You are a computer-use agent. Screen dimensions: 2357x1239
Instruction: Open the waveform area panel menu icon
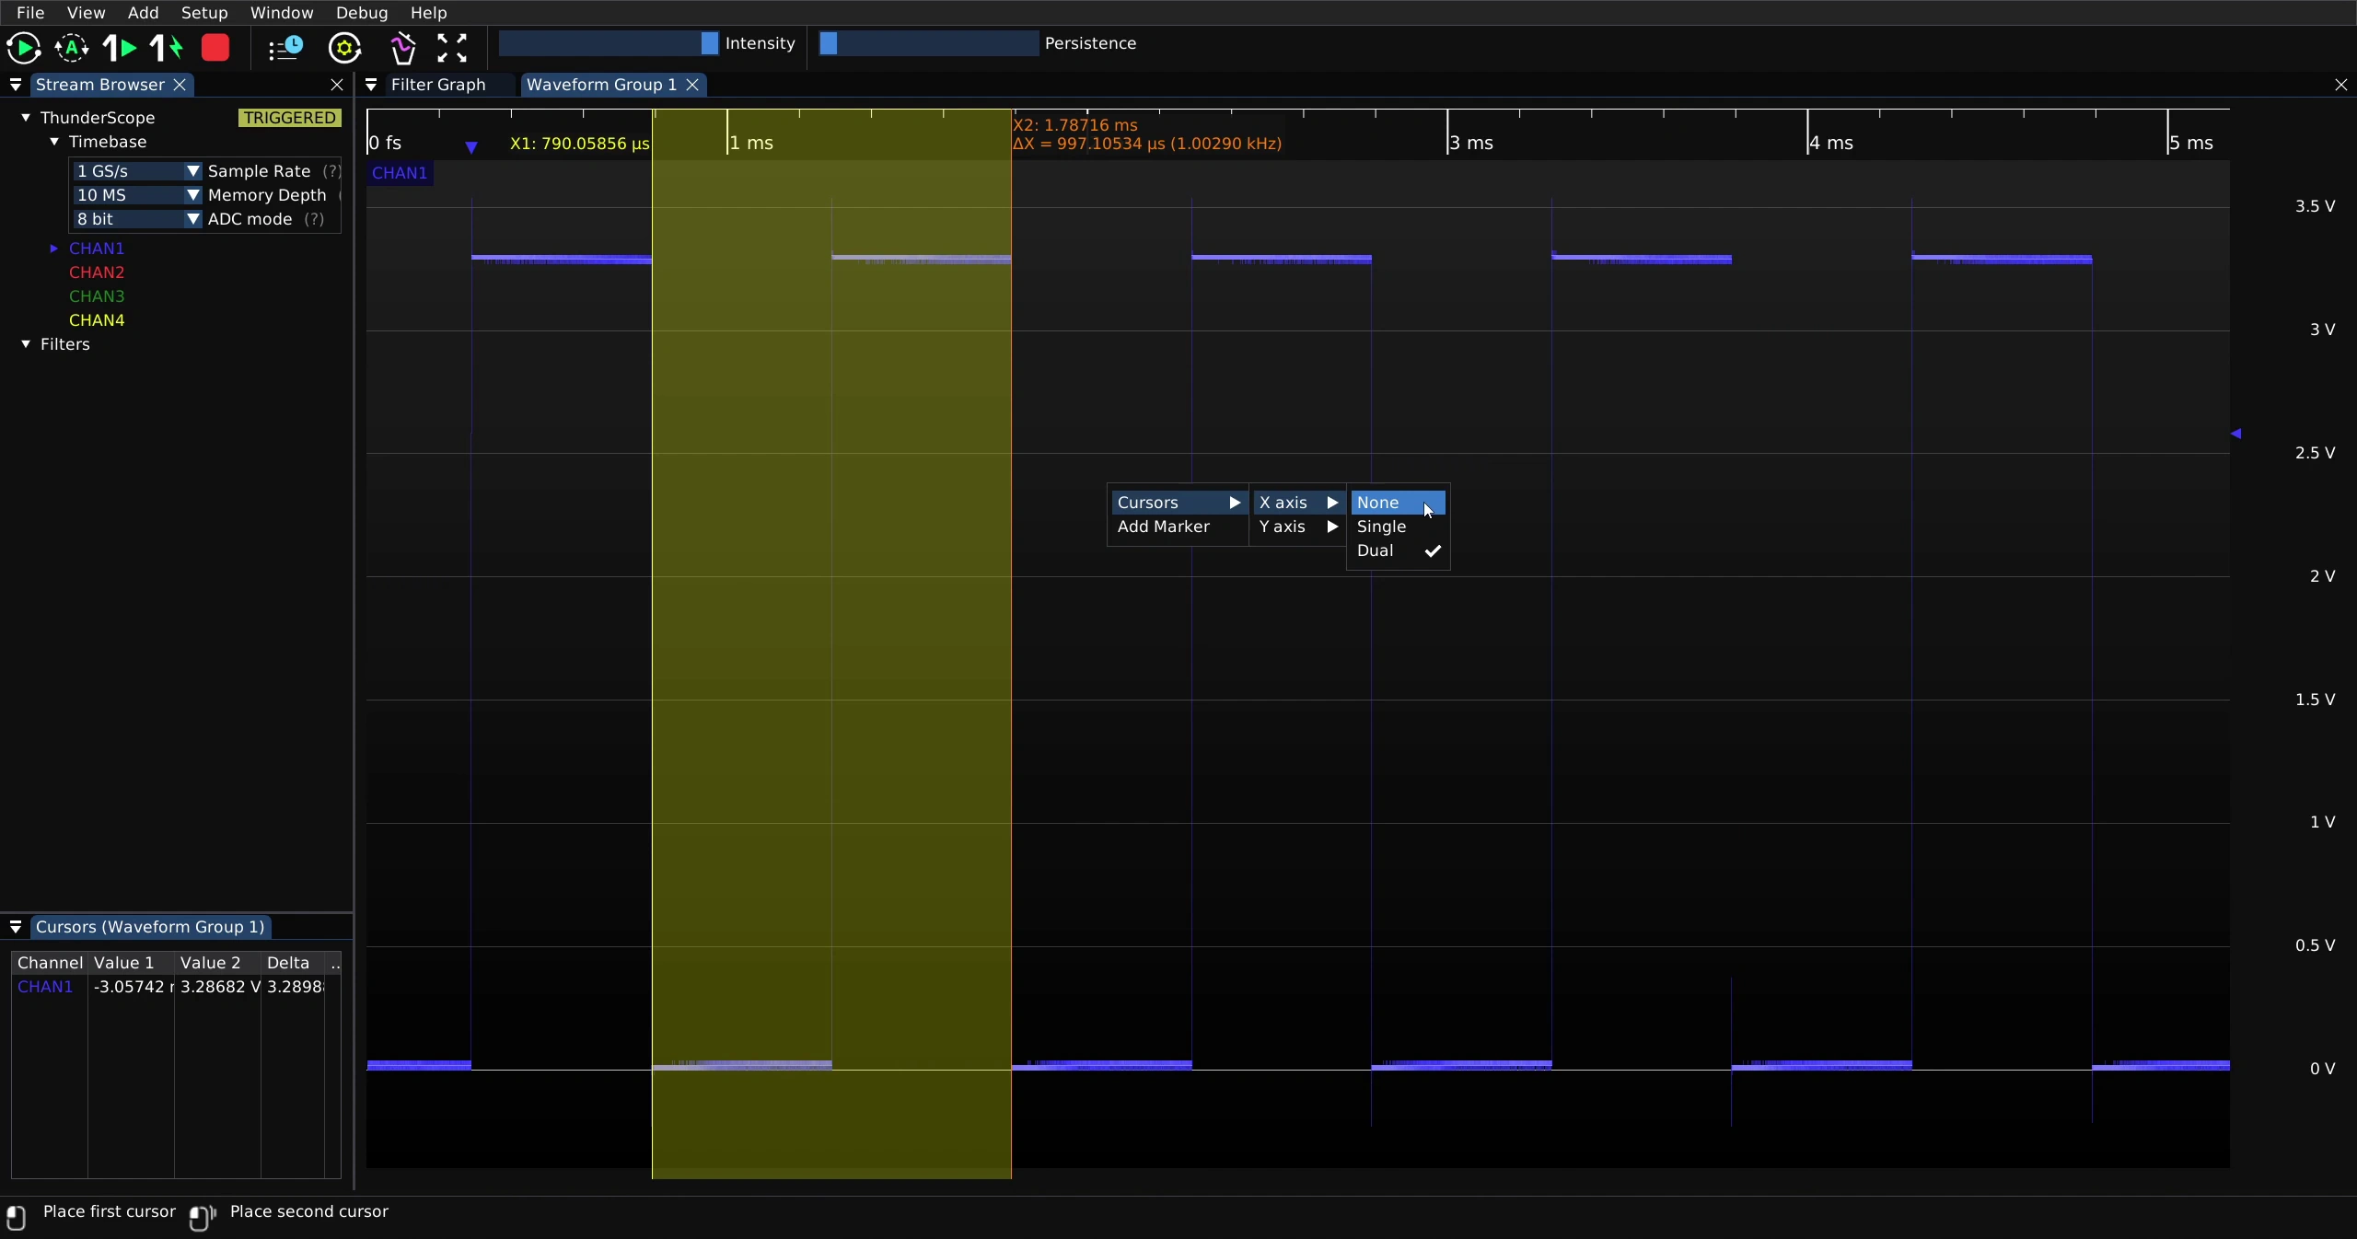[371, 85]
